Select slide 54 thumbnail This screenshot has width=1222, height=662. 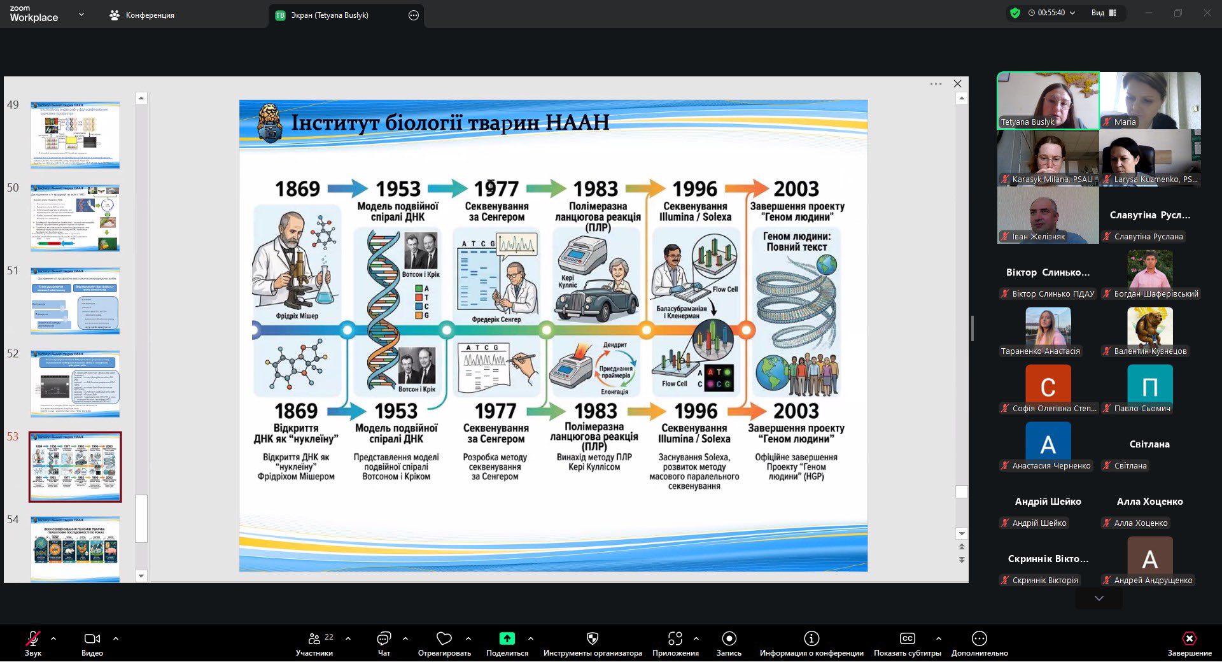(x=75, y=549)
